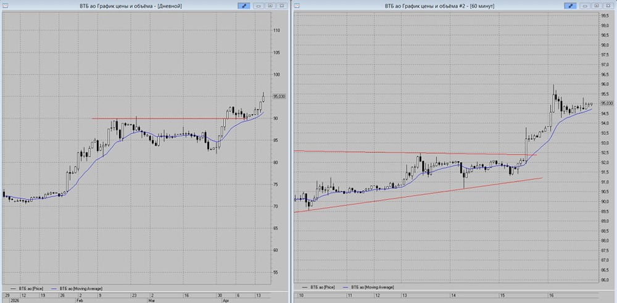Click ВТБ ао [Moving Average] legend in 60-minute chart
The width and height of the screenshot is (617, 303).
tap(368, 288)
